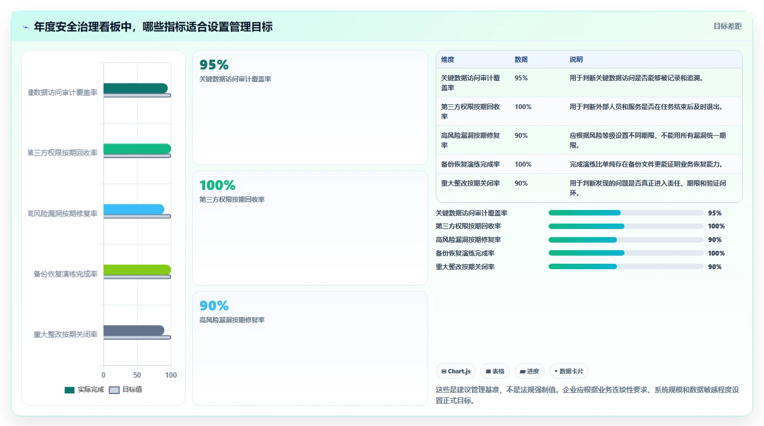The width and height of the screenshot is (764, 426).
Task: Click the progress list label 第三方权限按期回收率
Action: [468, 226]
